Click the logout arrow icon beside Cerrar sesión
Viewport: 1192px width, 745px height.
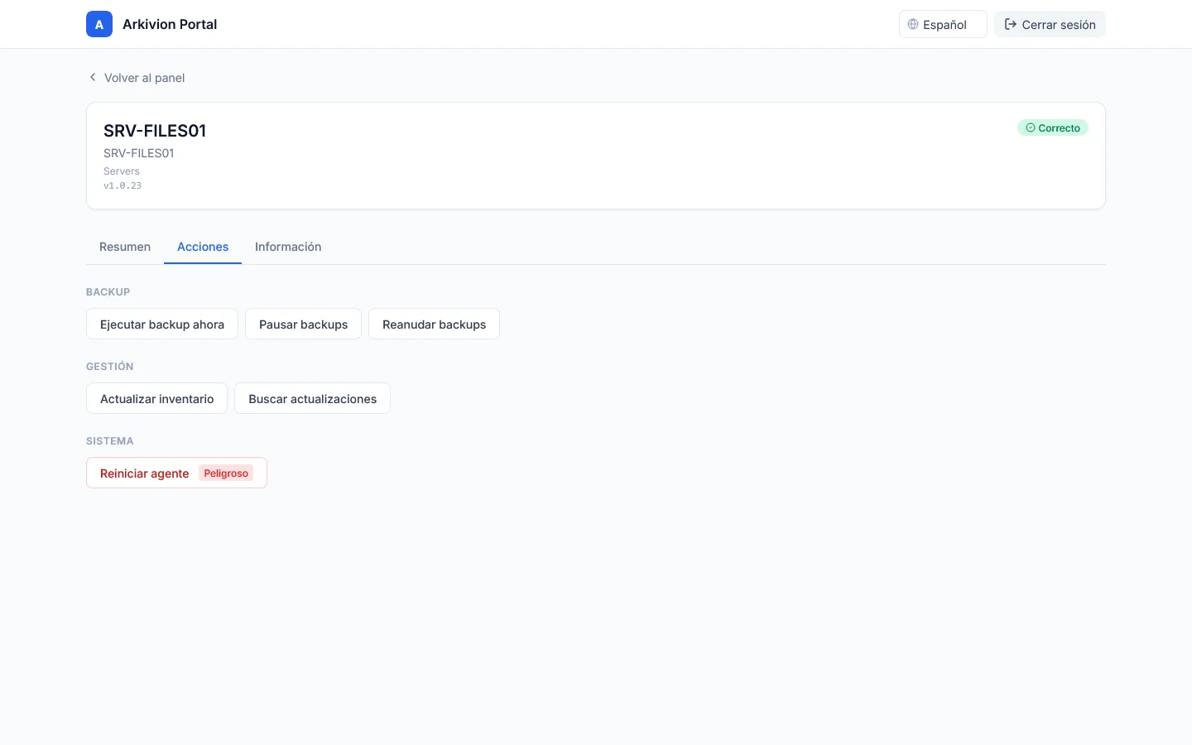(x=1010, y=24)
